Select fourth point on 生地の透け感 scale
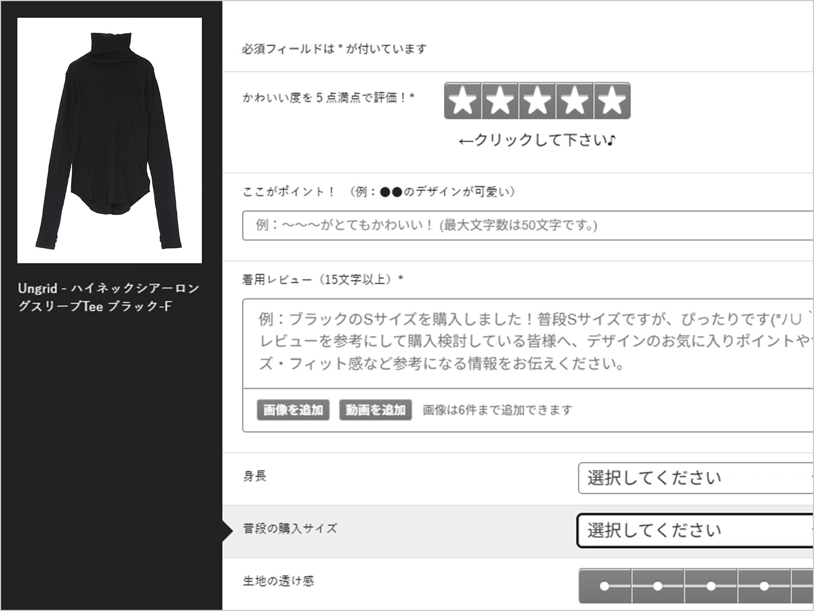 (x=764, y=586)
